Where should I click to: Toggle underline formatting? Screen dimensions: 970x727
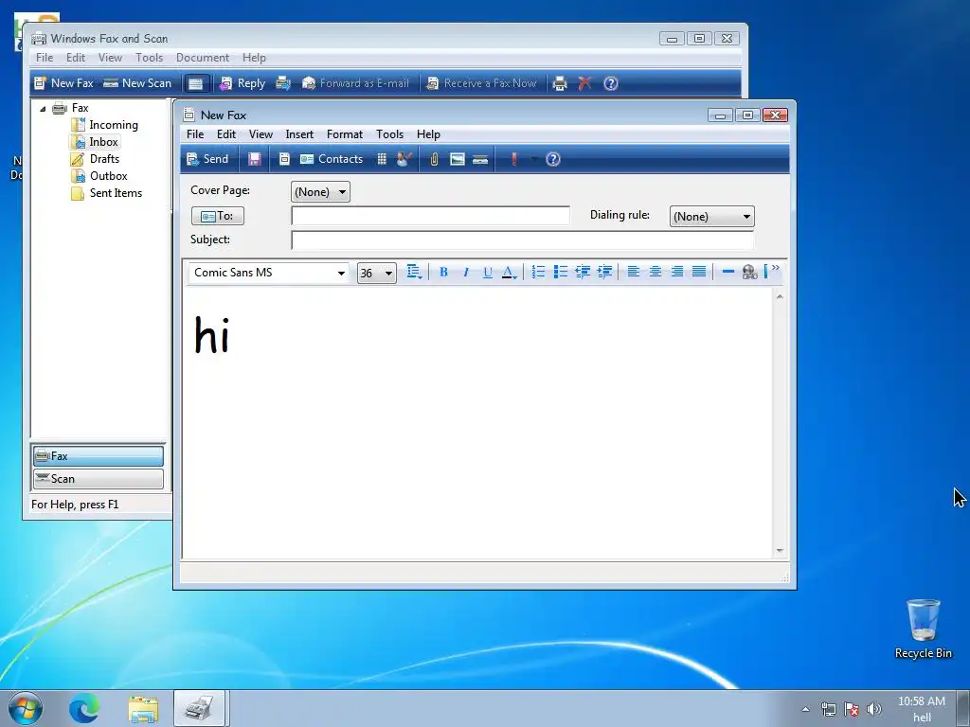(x=488, y=272)
